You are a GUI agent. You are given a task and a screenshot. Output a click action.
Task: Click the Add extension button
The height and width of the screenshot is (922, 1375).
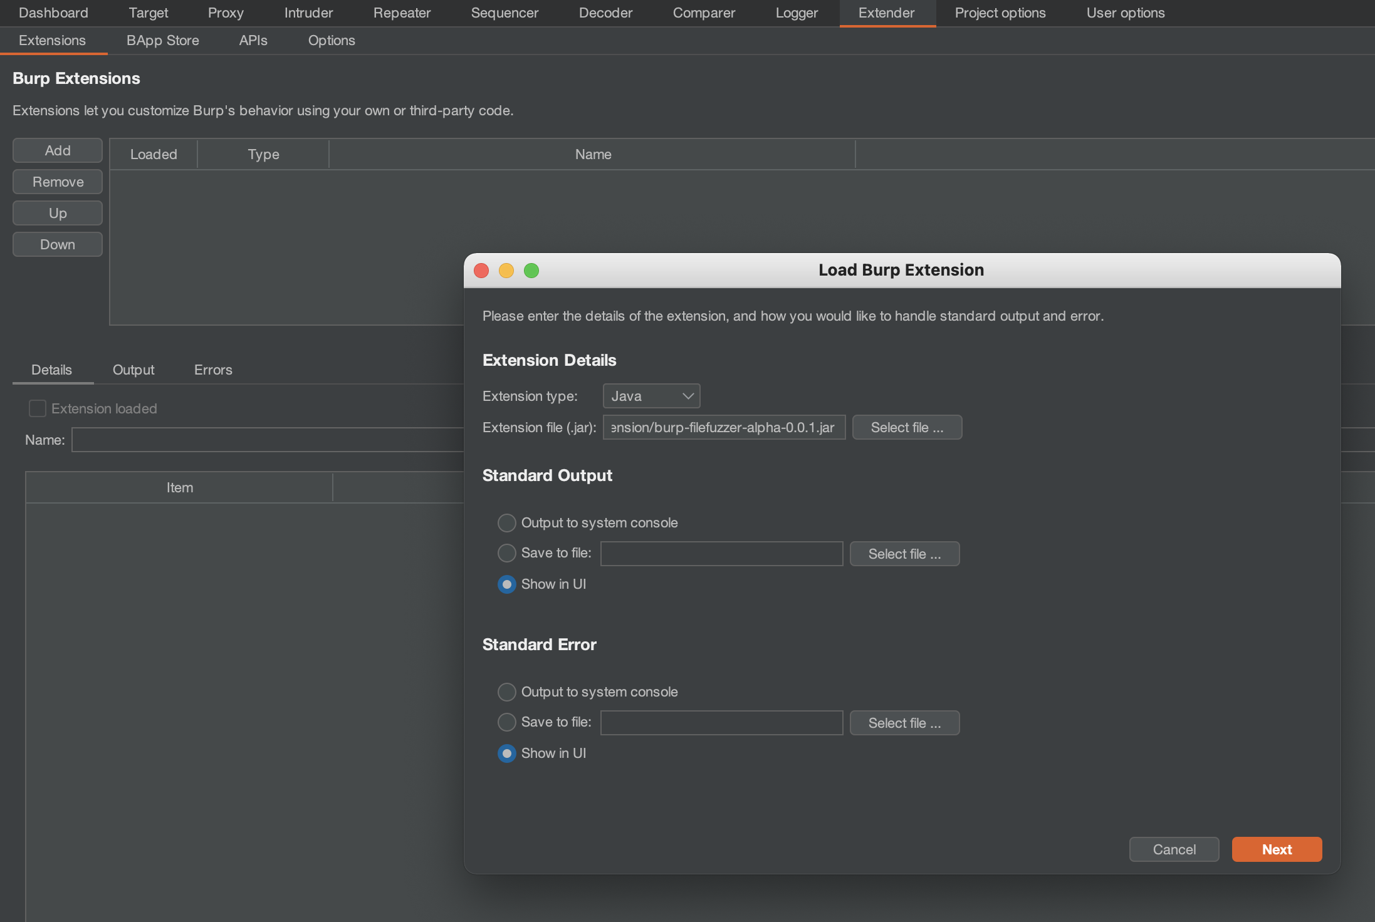[58, 150]
